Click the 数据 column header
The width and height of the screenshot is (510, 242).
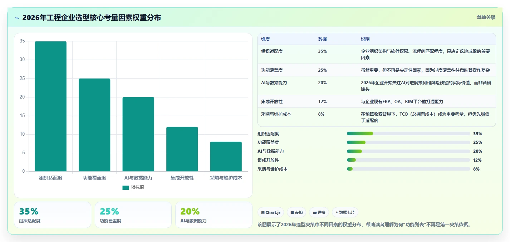point(322,39)
